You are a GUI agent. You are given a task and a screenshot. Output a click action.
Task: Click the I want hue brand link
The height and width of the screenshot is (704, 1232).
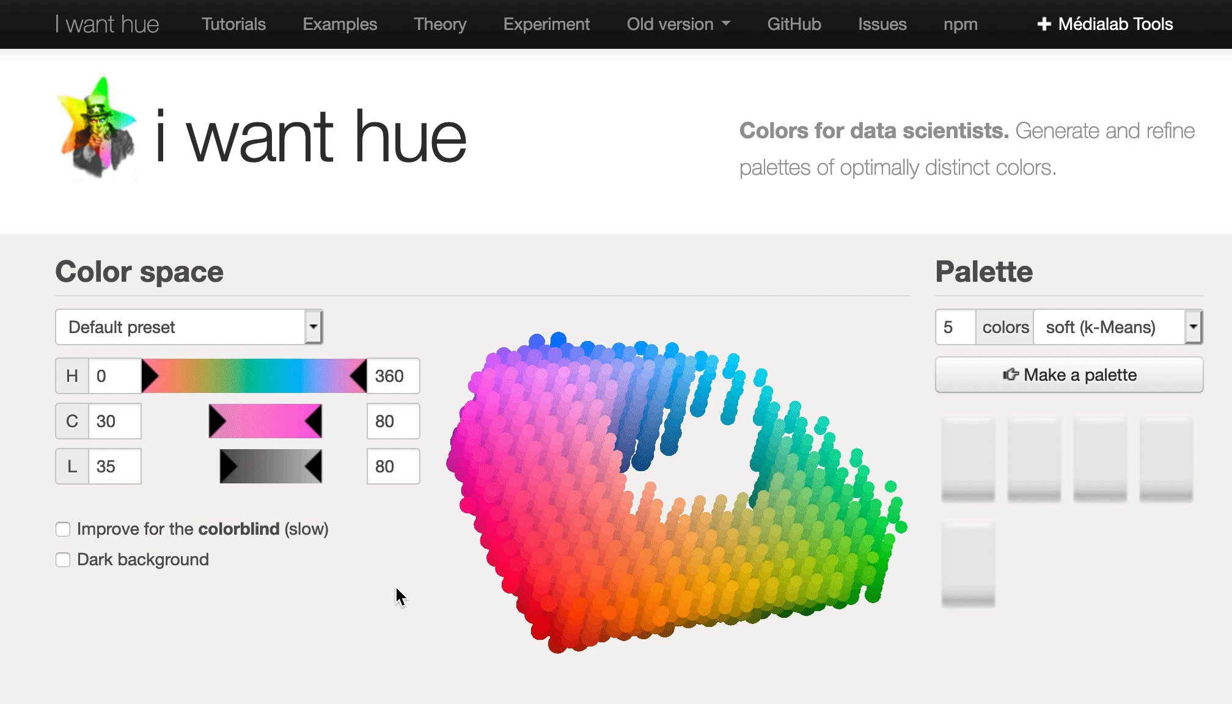tap(107, 24)
